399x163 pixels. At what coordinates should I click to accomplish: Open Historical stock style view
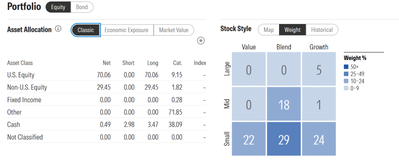pyautogui.click(x=322, y=30)
